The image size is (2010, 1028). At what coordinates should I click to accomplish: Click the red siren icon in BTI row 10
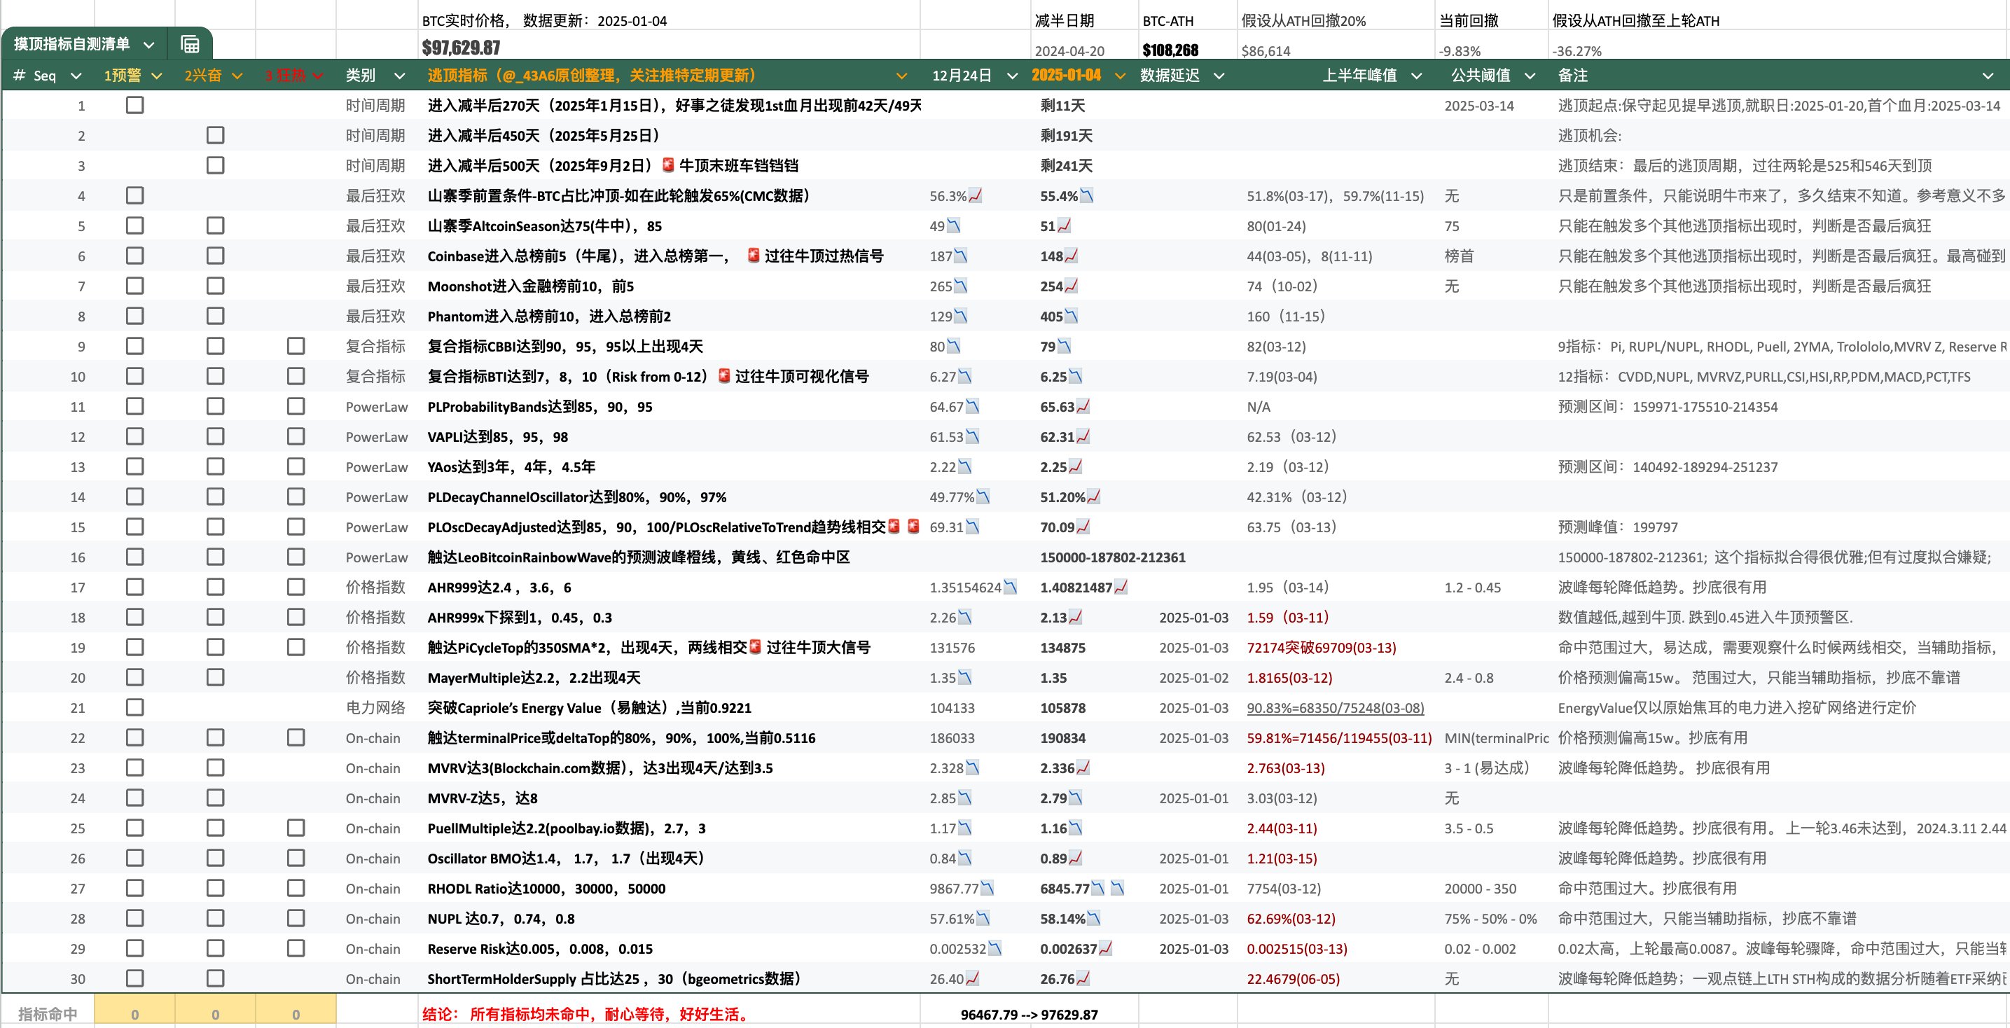[x=723, y=376]
